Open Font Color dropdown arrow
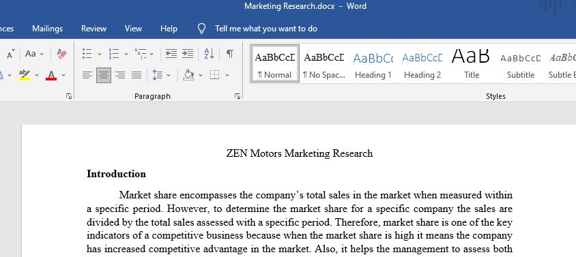The image size is (576, 257). click(x=63, y=75)
